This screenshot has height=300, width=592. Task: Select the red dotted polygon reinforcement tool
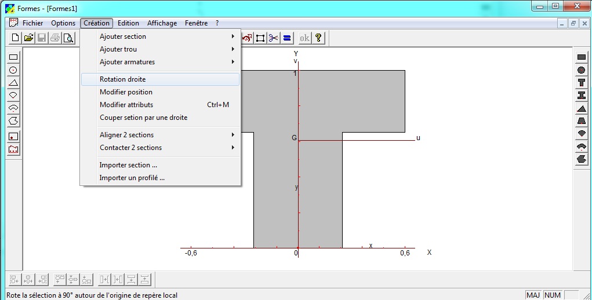pos(13,149)
